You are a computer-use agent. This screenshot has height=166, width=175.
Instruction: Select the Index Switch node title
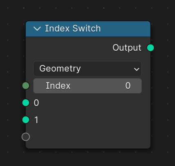point(73,29)
